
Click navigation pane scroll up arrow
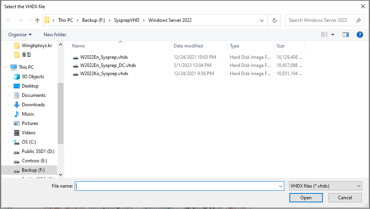click(x=60, y=44)
